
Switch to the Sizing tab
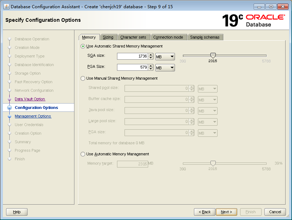pyautogui.click(x=108, y=37)
